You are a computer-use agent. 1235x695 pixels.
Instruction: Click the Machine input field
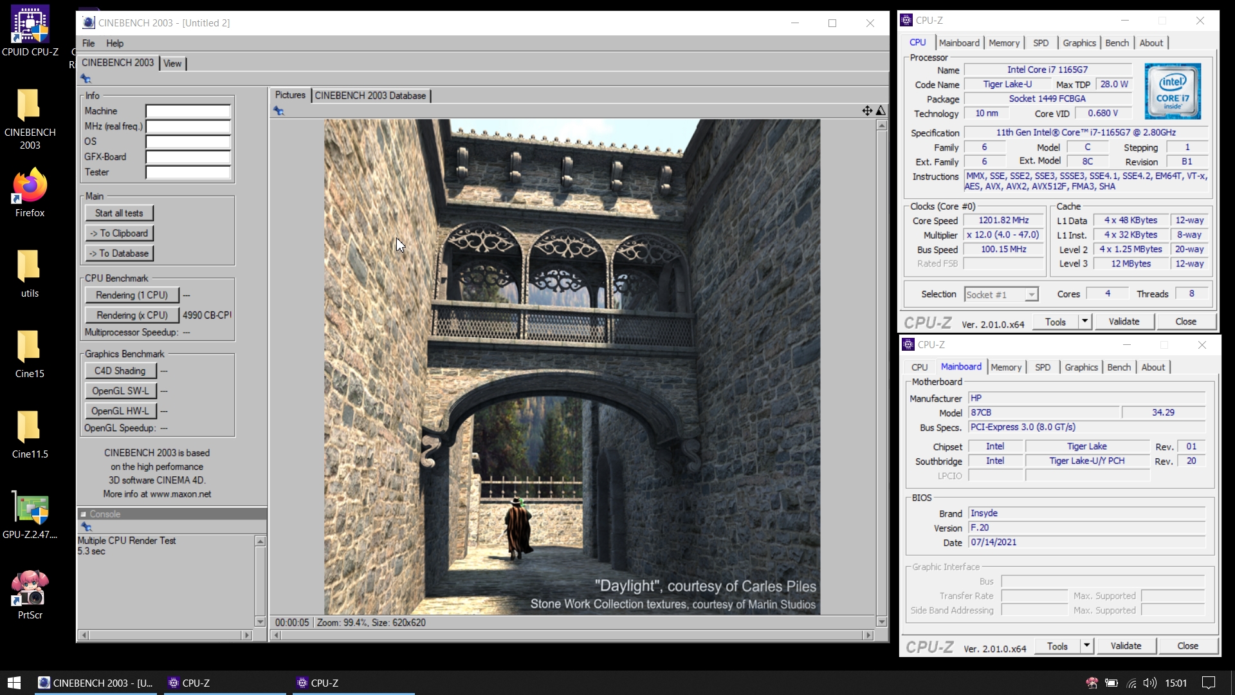coord(188,111)
